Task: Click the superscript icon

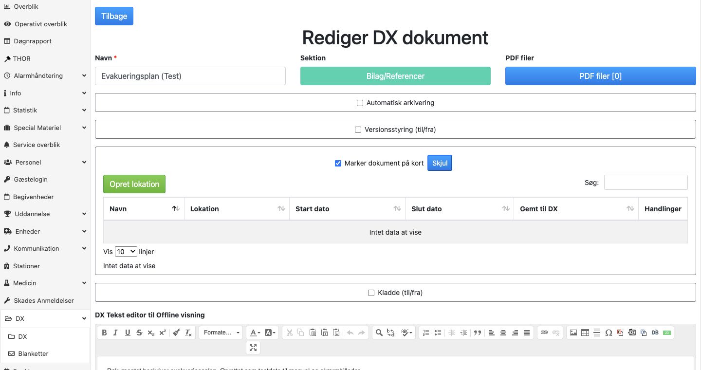Action: coord(163,333)
